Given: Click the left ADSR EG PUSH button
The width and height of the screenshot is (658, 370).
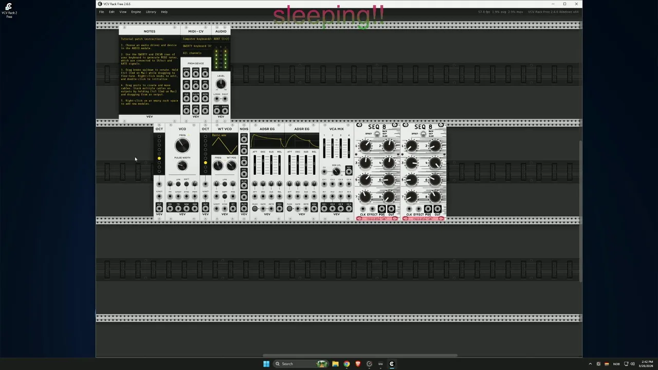Looking at the screenshot, I should (255, 209).
